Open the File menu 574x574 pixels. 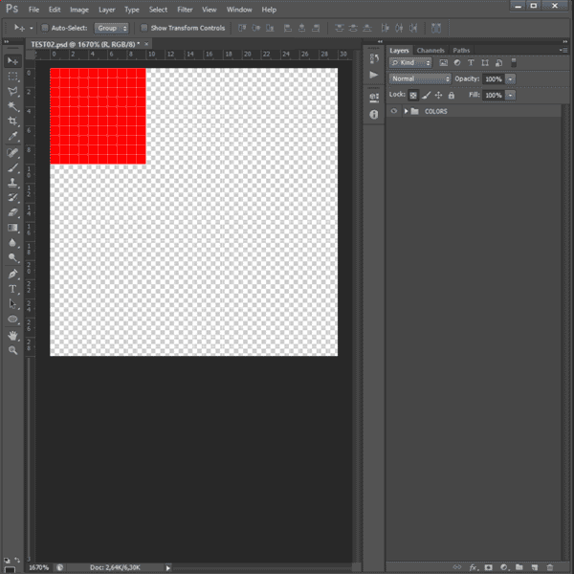click(33, 10)
